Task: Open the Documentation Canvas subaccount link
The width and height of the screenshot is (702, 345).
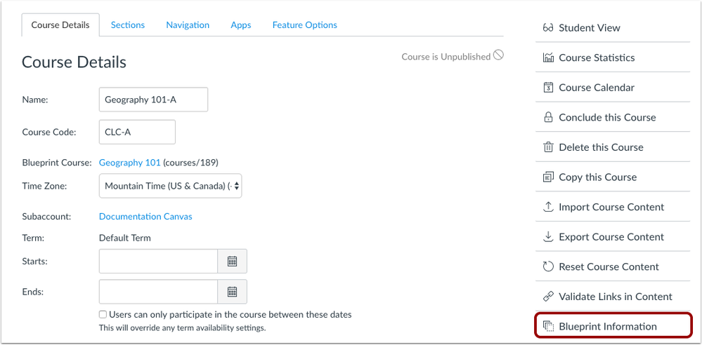Action: click(x=145, y=217)
